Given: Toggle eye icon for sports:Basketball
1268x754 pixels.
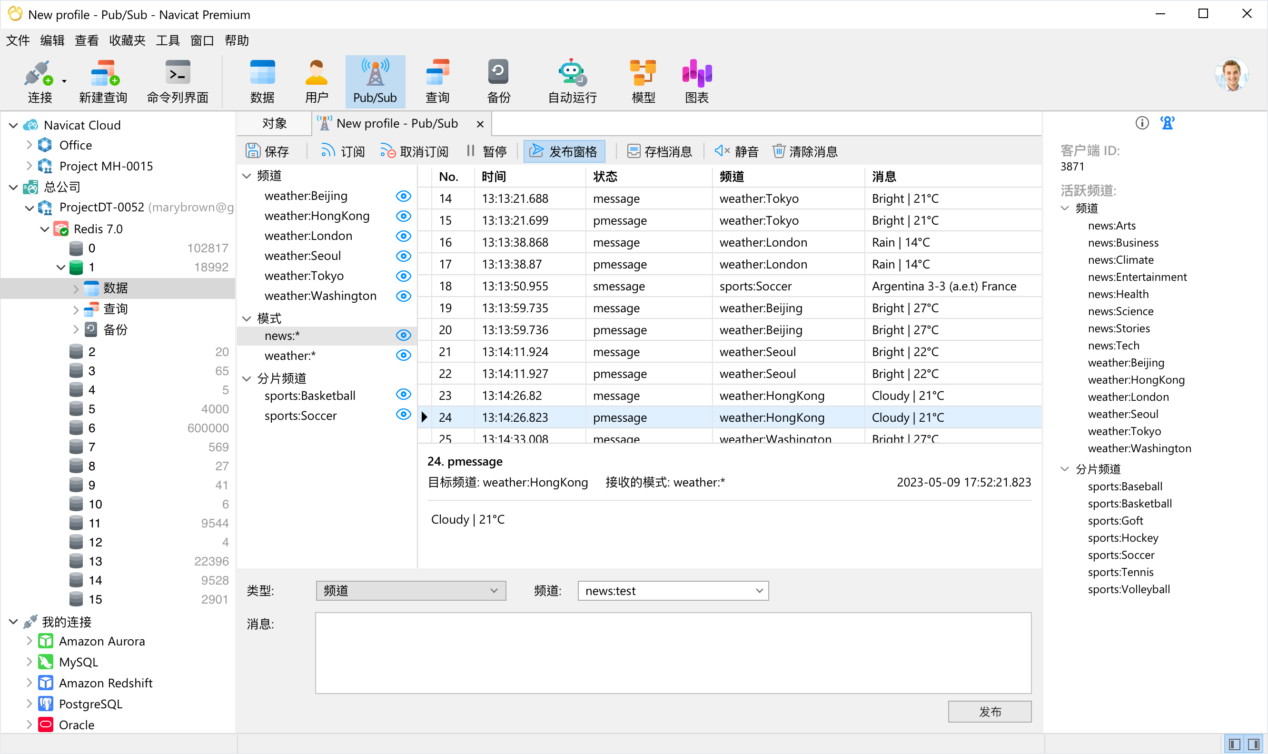Looking at the screenshot, I should 403,394.
